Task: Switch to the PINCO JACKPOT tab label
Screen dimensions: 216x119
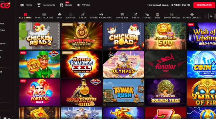Action: [44, 18]
